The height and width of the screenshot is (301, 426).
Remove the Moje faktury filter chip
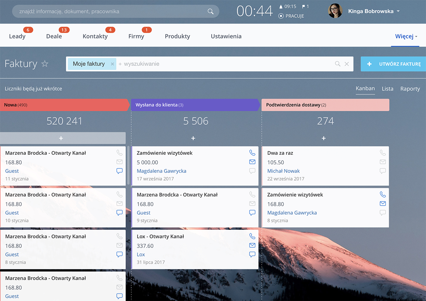coord(112,64)
